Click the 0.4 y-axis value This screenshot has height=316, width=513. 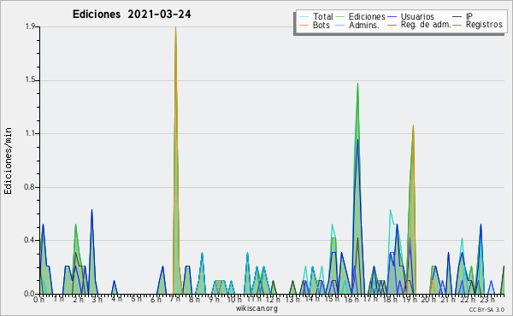[x=29, y=240]
